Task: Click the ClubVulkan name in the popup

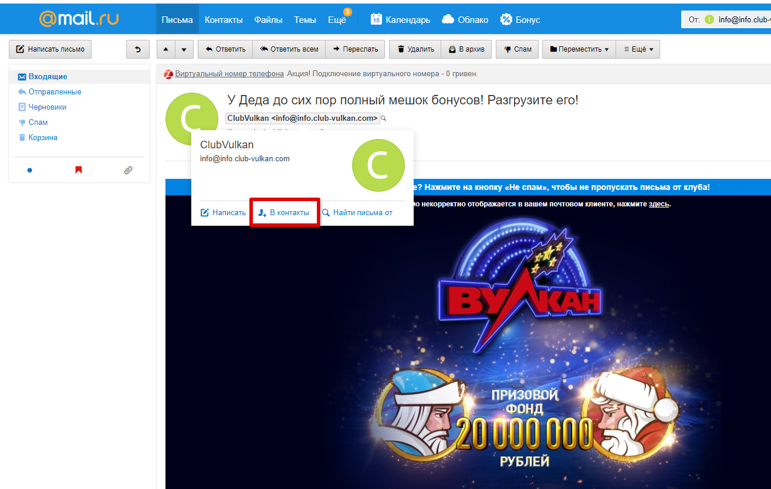Action: coord(227,145)
